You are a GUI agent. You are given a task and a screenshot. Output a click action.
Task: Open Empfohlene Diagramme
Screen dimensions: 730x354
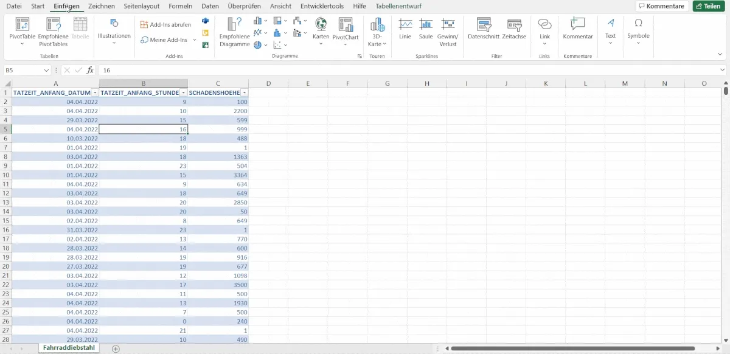(x=235, y=32)
